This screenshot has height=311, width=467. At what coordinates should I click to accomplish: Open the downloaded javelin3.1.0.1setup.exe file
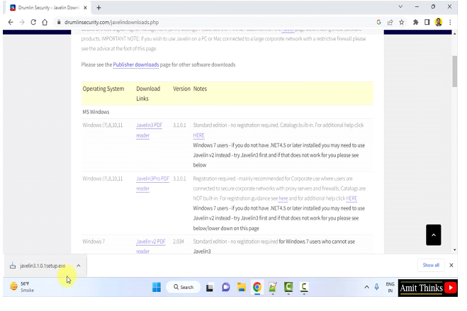[x=43, y=266]
